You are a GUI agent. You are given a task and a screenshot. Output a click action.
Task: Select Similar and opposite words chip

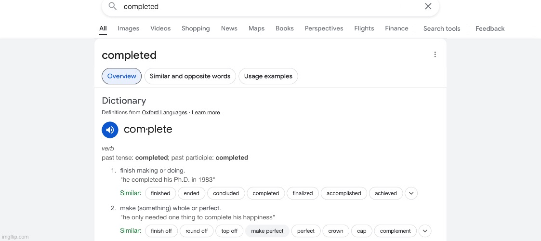pyautogui.click(x=190, y=76)
